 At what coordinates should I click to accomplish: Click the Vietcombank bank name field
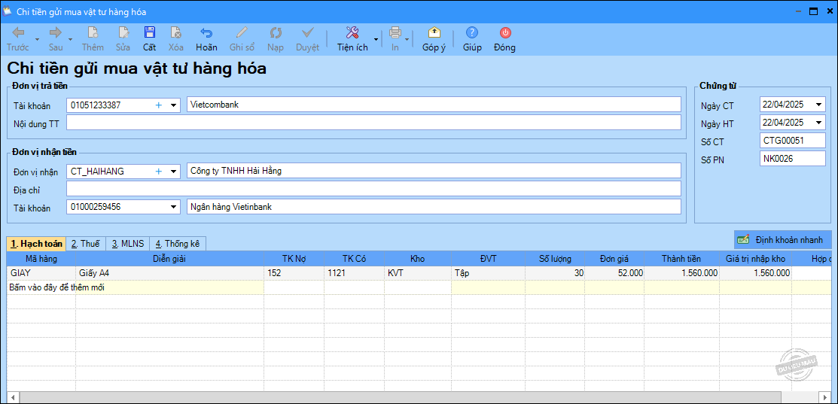(x=434, y=105)
